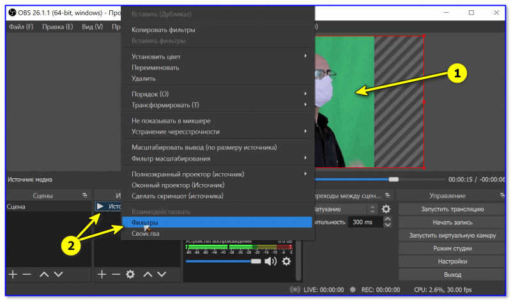Click Выход button
The width and height of the screenshot is (511, 301).
pyautogui.click(x=452, y=275)
